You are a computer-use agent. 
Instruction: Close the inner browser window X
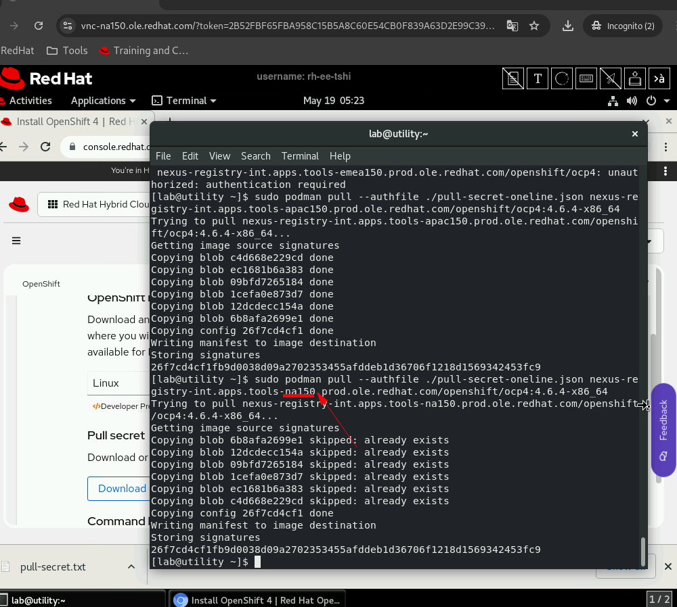pos(669,121)
